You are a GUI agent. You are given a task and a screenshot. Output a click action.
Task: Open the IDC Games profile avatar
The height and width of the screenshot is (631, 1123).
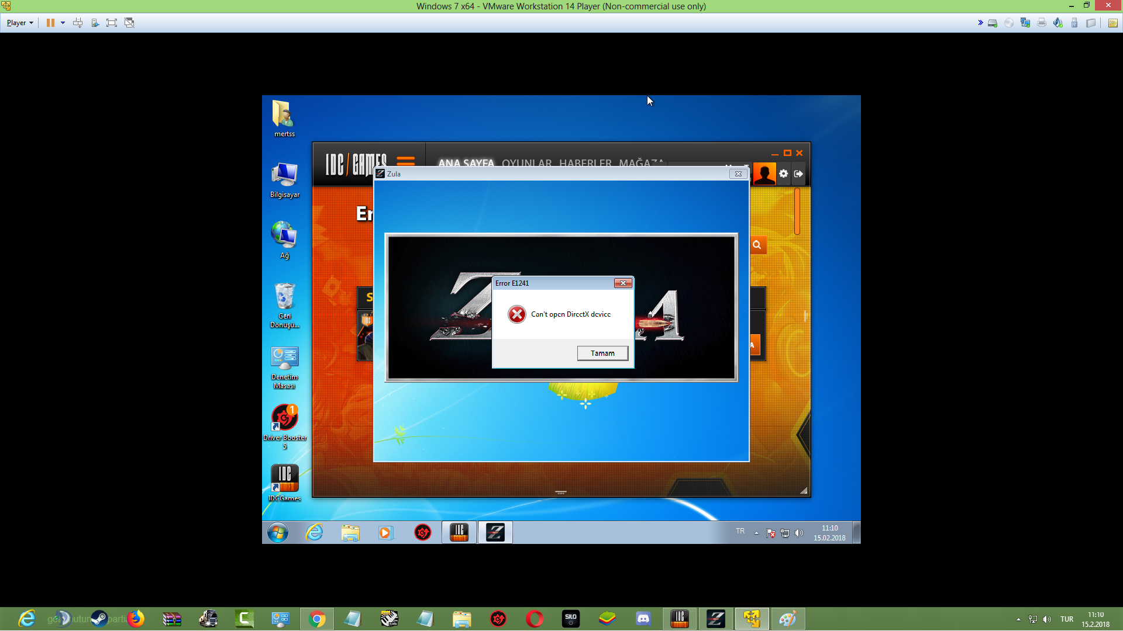pos(764,174)
